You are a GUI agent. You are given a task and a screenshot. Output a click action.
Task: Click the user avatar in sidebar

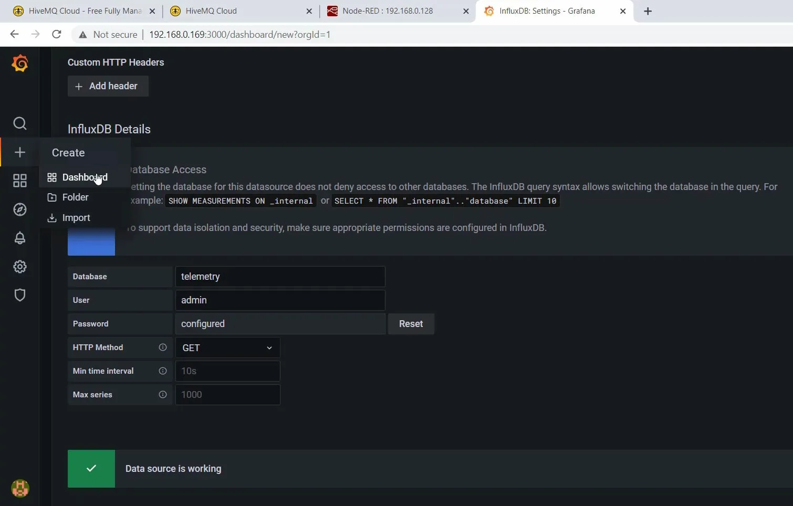click(x=20, y=488)
